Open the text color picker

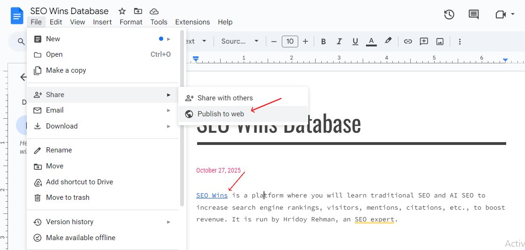pyautogui.click(x=371, y=41)
